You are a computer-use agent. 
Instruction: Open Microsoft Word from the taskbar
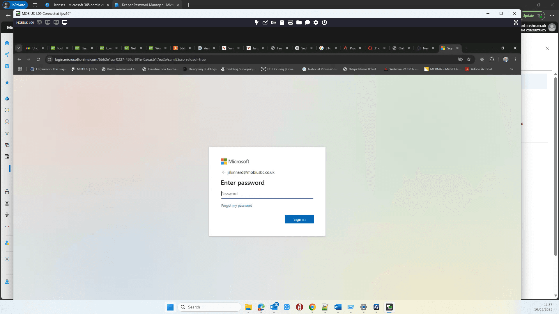(338, 307)
